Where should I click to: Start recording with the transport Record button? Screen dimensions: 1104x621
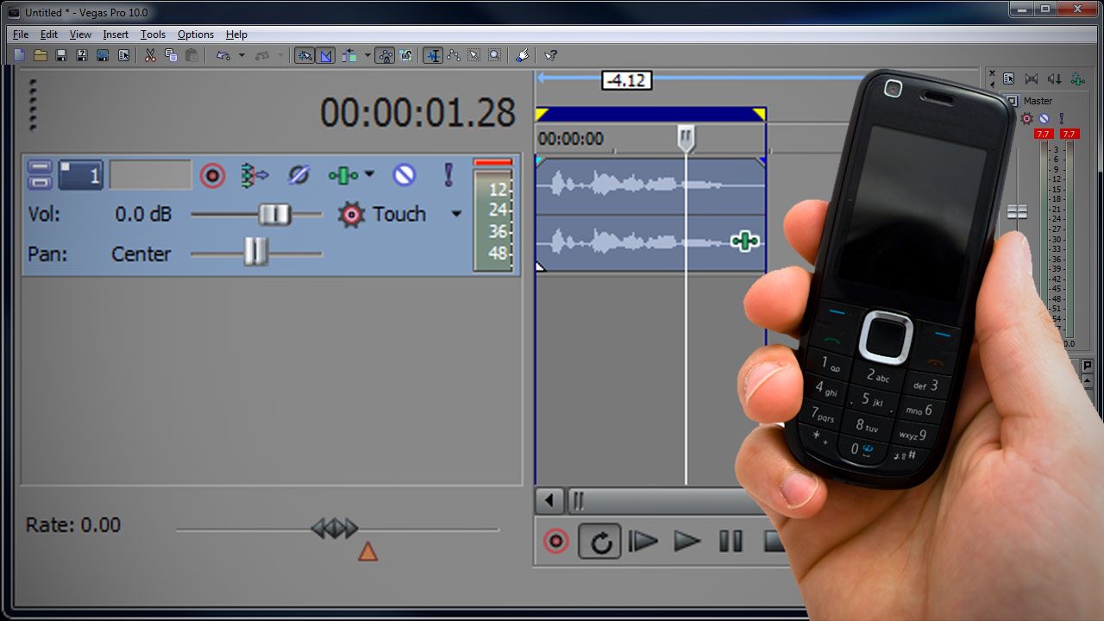(x=556, y=542)
